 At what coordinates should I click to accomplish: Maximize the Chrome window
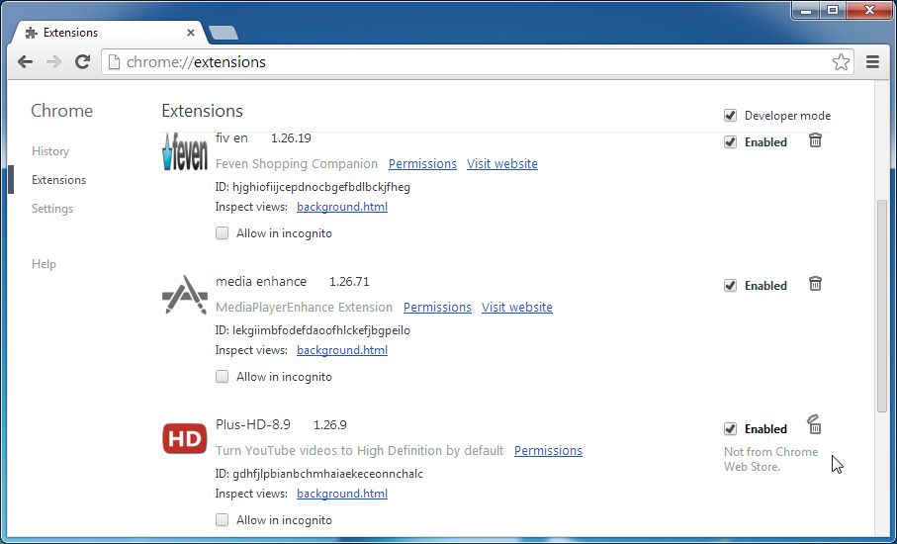[833, 10]
